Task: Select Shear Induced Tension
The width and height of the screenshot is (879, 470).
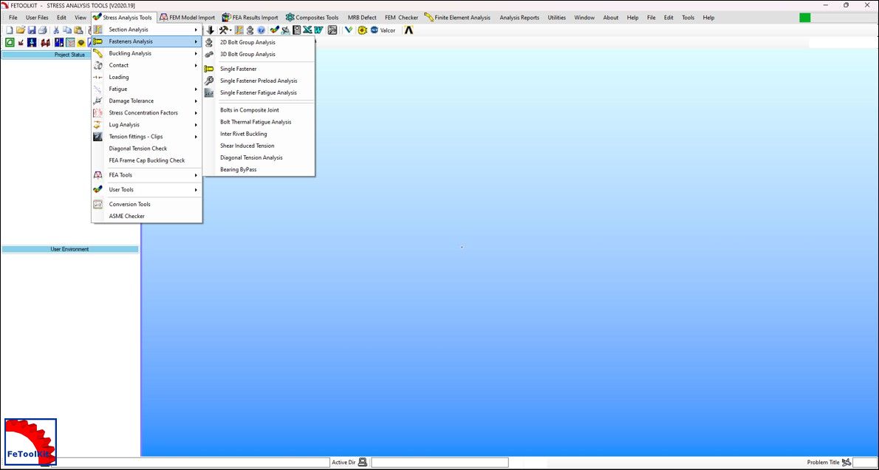Action: click(x=259, y=146)
